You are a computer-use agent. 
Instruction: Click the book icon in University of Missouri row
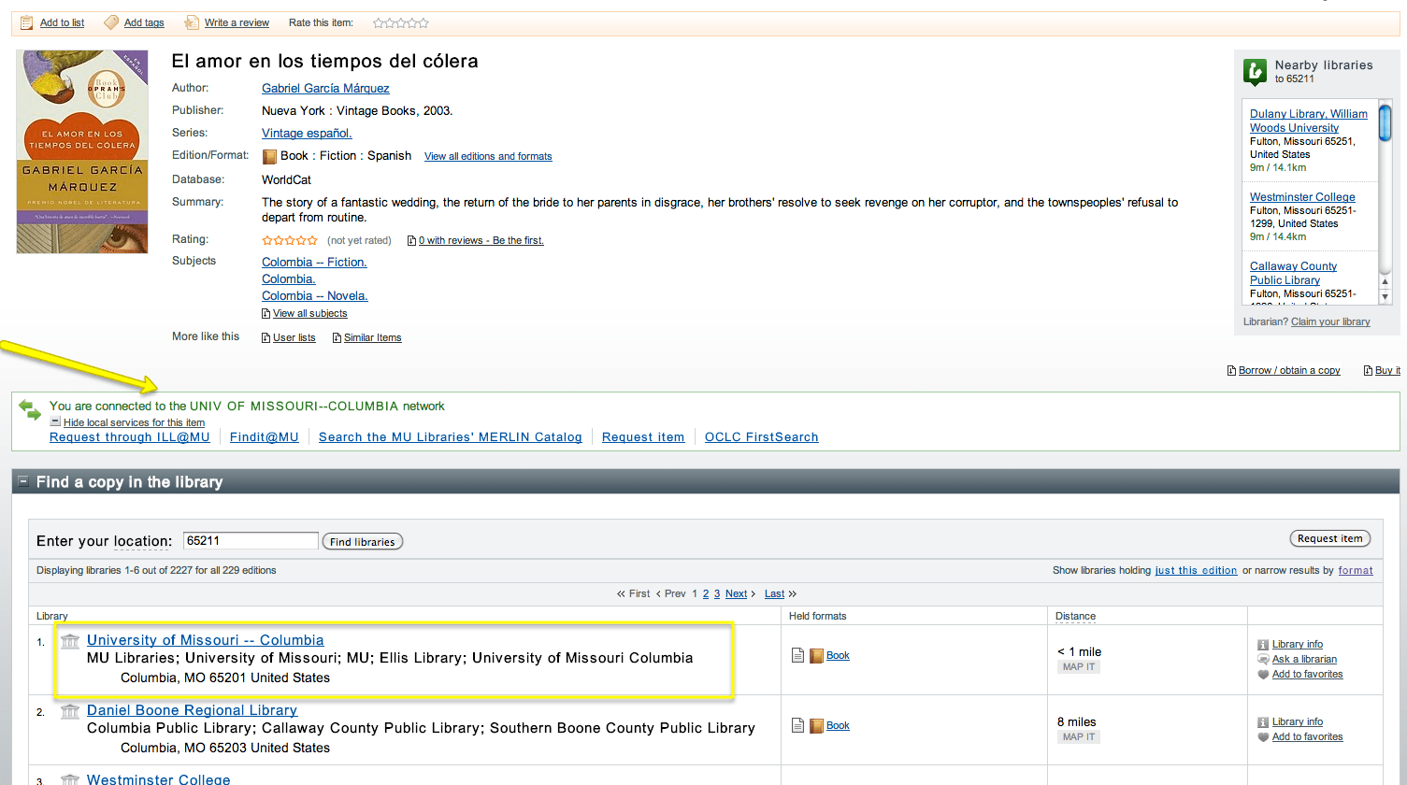816,655
